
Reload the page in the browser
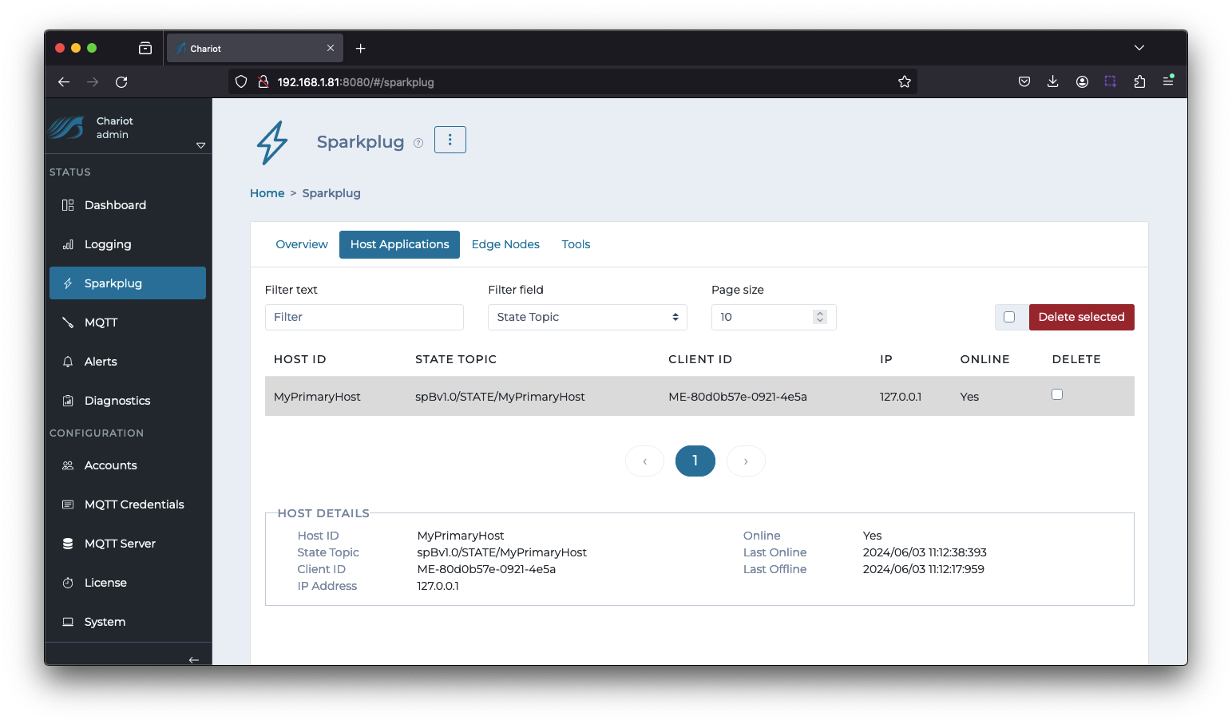(x=121, y=81)
